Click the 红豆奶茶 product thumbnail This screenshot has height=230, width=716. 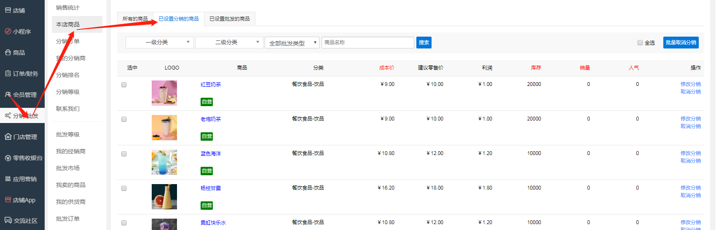coord(164,93)
